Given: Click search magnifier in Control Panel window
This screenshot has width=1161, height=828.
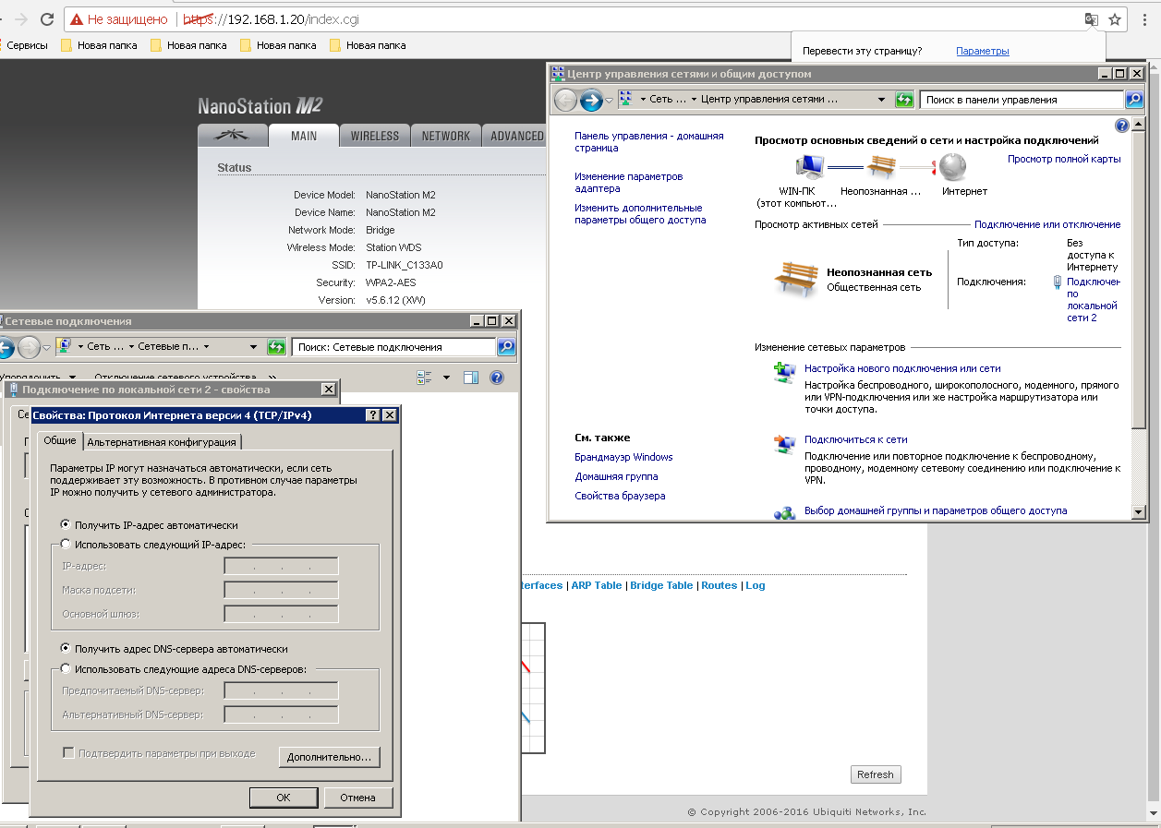Looking at the screenshot, I should tap(1133, 100).
